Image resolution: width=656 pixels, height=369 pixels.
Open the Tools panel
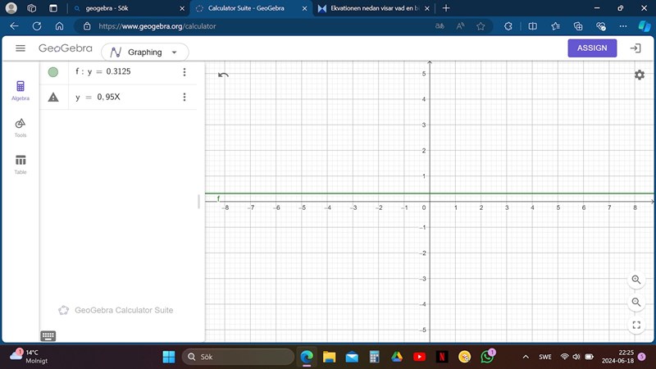point(20,126)
